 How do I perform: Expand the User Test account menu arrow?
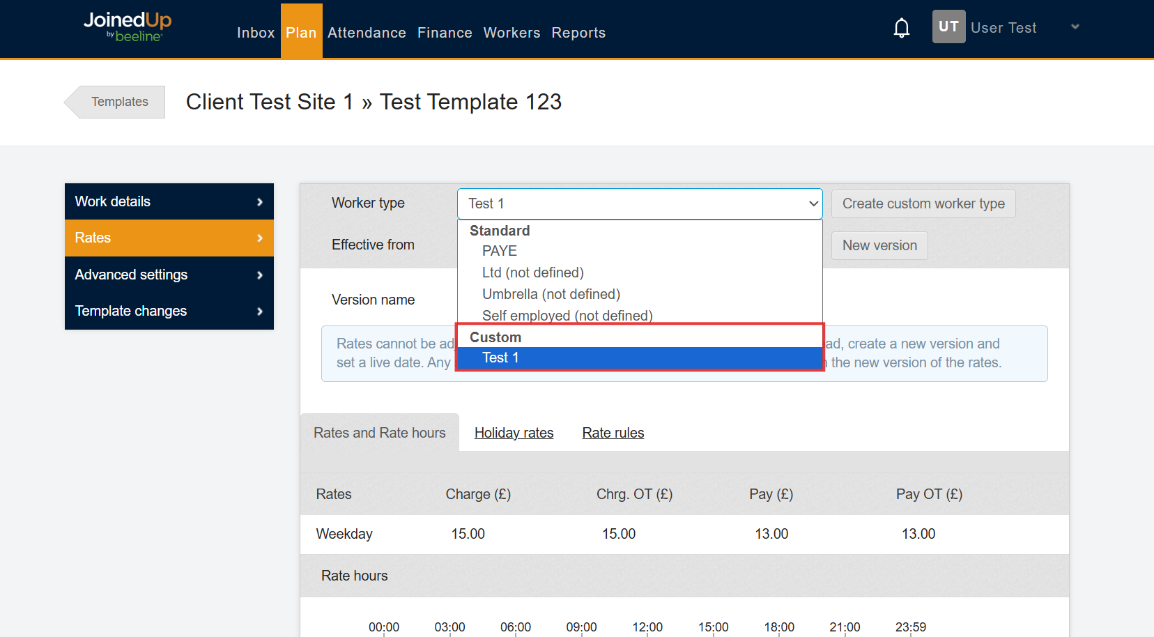click(1075, 26)
